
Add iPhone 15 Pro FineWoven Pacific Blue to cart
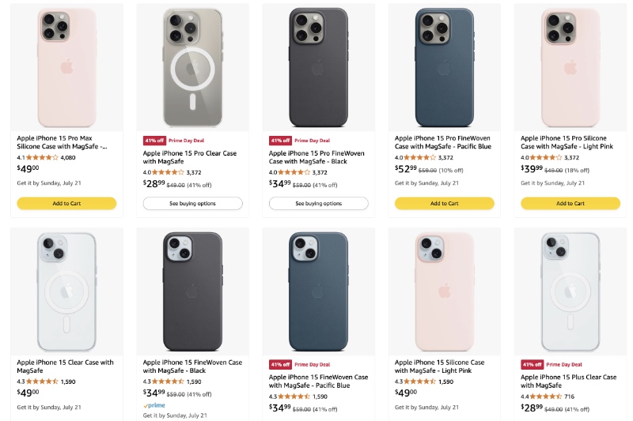click(x=444, y=203)
